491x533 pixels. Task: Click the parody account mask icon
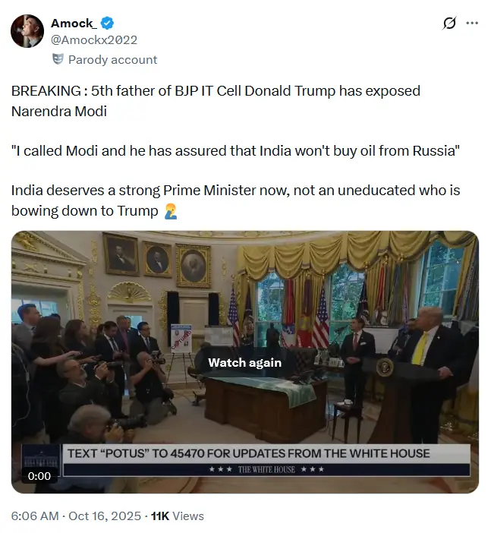[58, 59]
